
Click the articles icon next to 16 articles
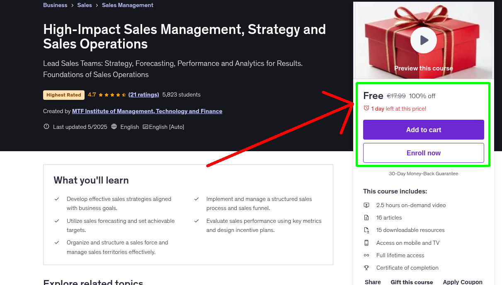(366, 217)
